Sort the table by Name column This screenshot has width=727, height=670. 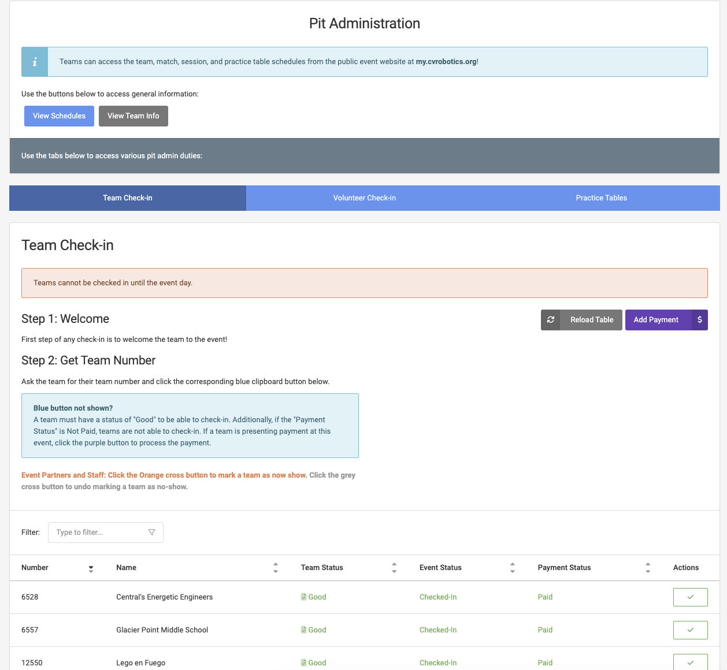pyautogui.click(x=276, y=568)
